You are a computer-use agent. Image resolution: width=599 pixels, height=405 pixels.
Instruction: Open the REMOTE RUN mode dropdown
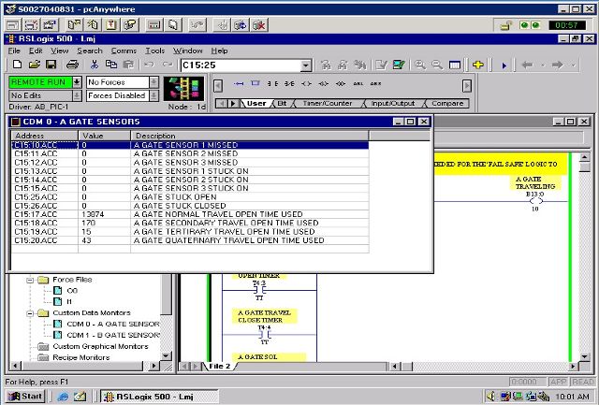pyautogui.click(x=77, y=82)
